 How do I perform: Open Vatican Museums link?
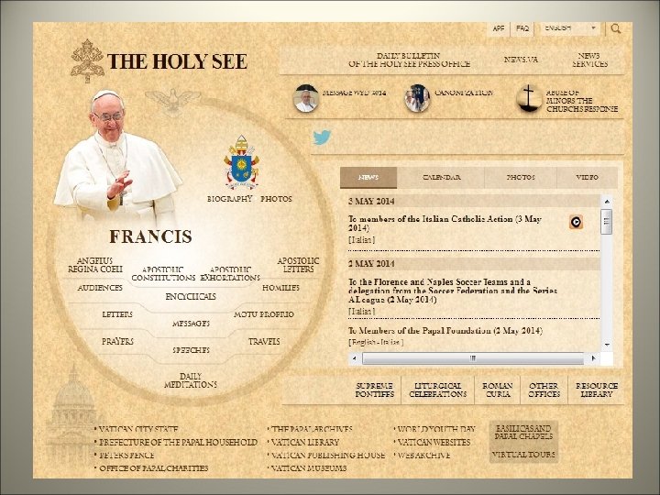[x=309, y=468]
